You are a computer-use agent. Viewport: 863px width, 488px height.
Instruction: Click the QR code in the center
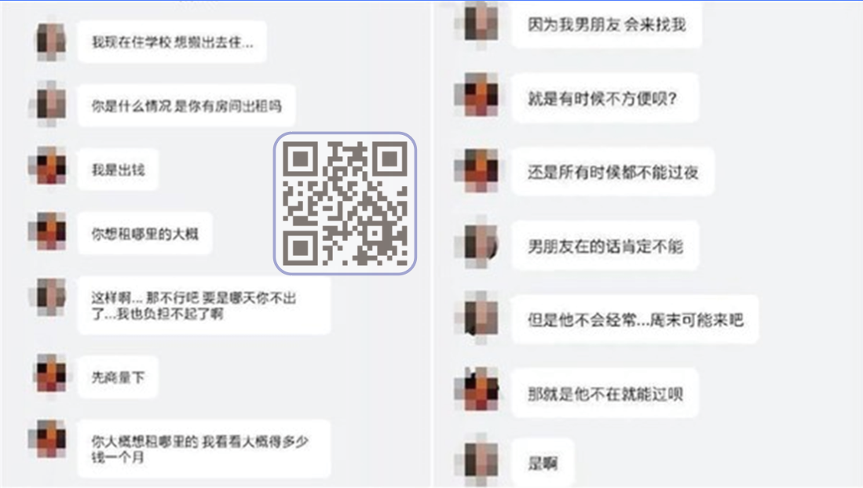pos(345,203)
